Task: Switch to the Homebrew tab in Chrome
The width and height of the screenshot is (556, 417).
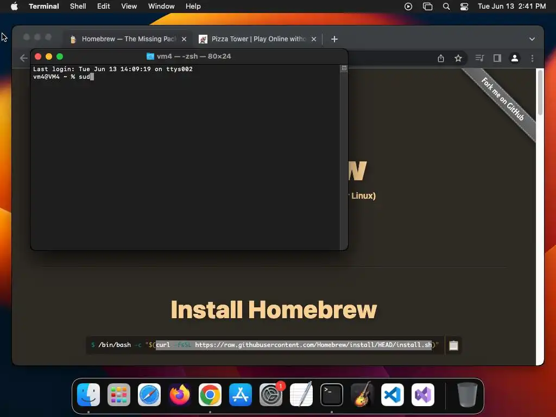Action: [x=128, y=39]
